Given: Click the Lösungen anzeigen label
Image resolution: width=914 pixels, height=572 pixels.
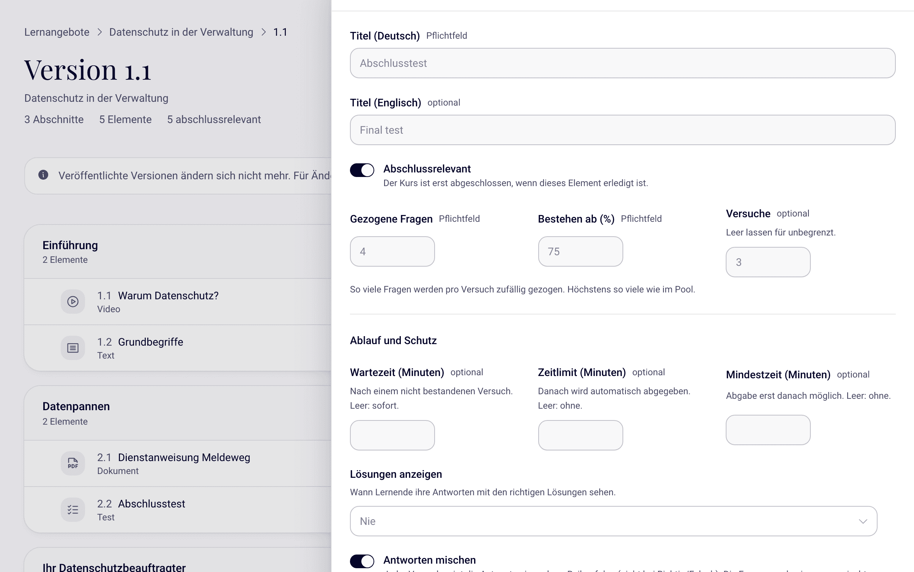Looking at the screenshot, I should 396,474.
